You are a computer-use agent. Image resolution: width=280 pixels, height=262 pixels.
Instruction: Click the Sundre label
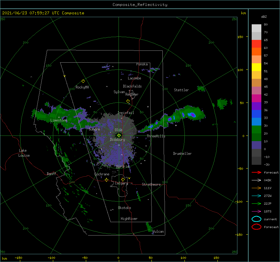(x=94, y=129)
